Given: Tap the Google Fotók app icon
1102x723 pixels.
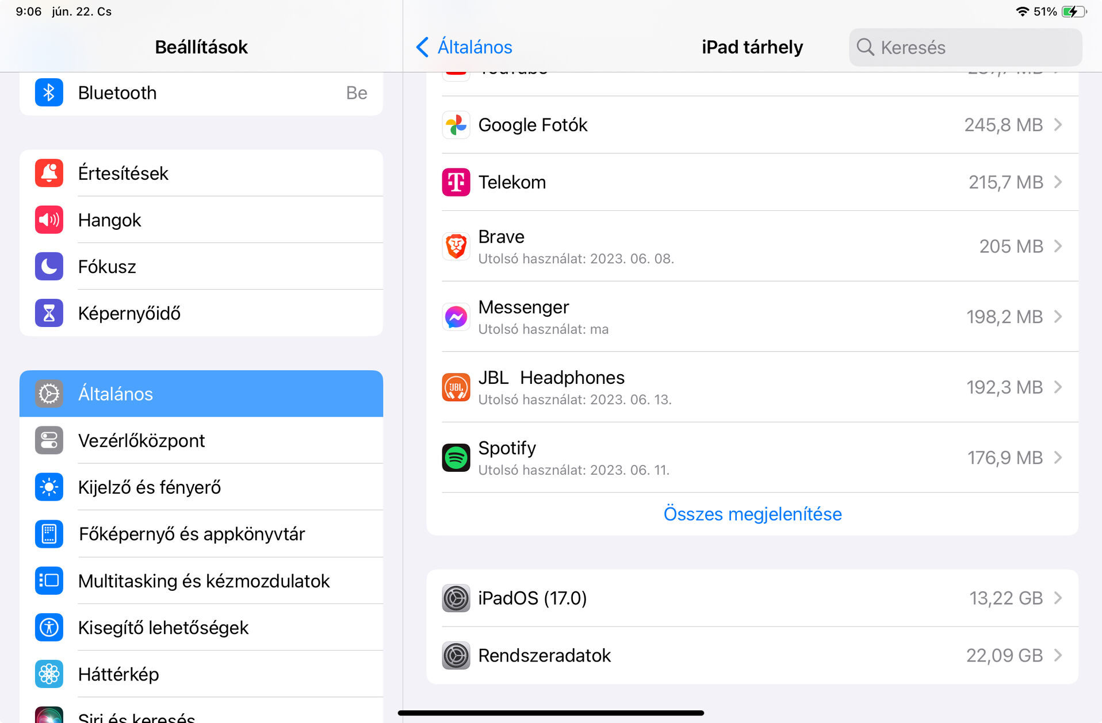Looking at the screenshot, I should [x=456, y=125].
